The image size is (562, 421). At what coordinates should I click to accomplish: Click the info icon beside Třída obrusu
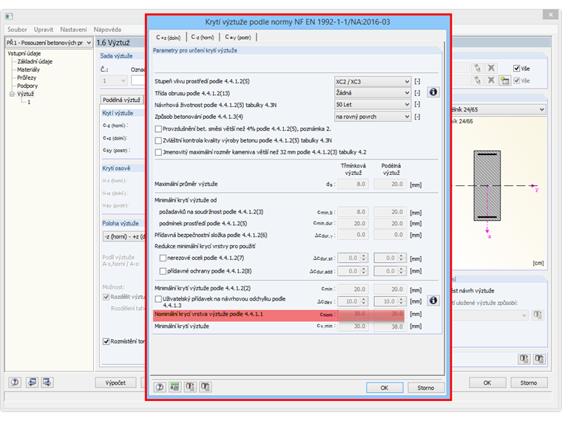(433, 92)
